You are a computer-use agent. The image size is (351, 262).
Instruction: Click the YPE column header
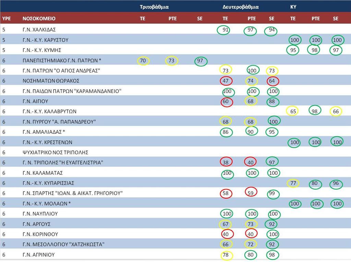(7, 18)
